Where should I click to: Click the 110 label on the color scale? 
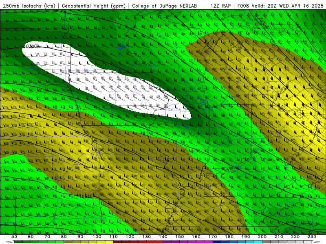pos(113,237)
